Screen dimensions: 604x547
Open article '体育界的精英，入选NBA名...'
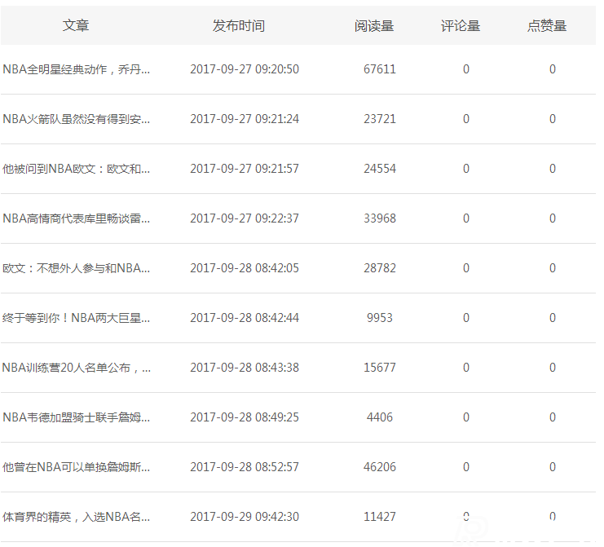tap(77, 517)
